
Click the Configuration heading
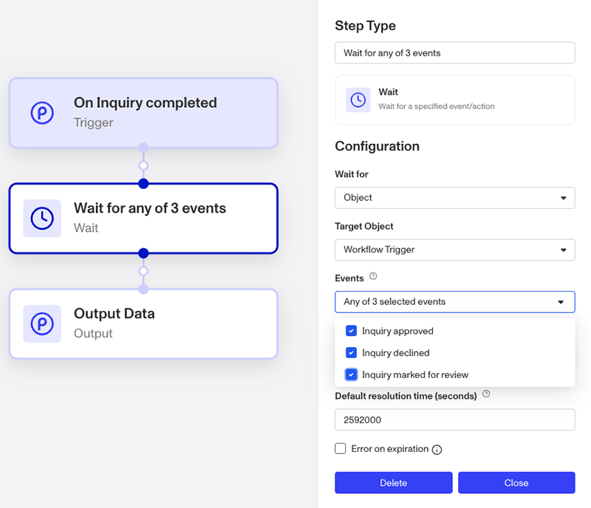(x=377, y=146)
